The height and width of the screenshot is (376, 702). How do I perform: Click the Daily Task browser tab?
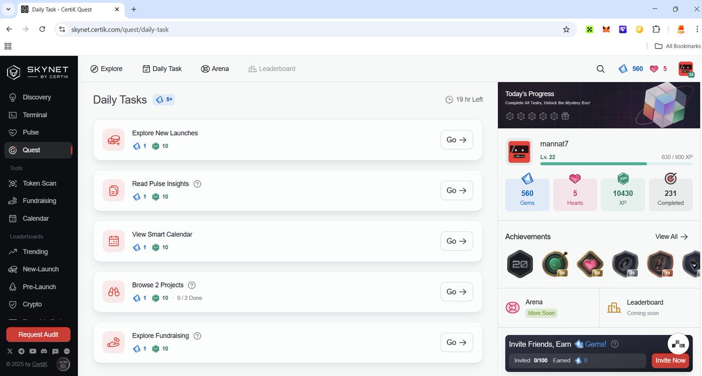click(71, 9)
